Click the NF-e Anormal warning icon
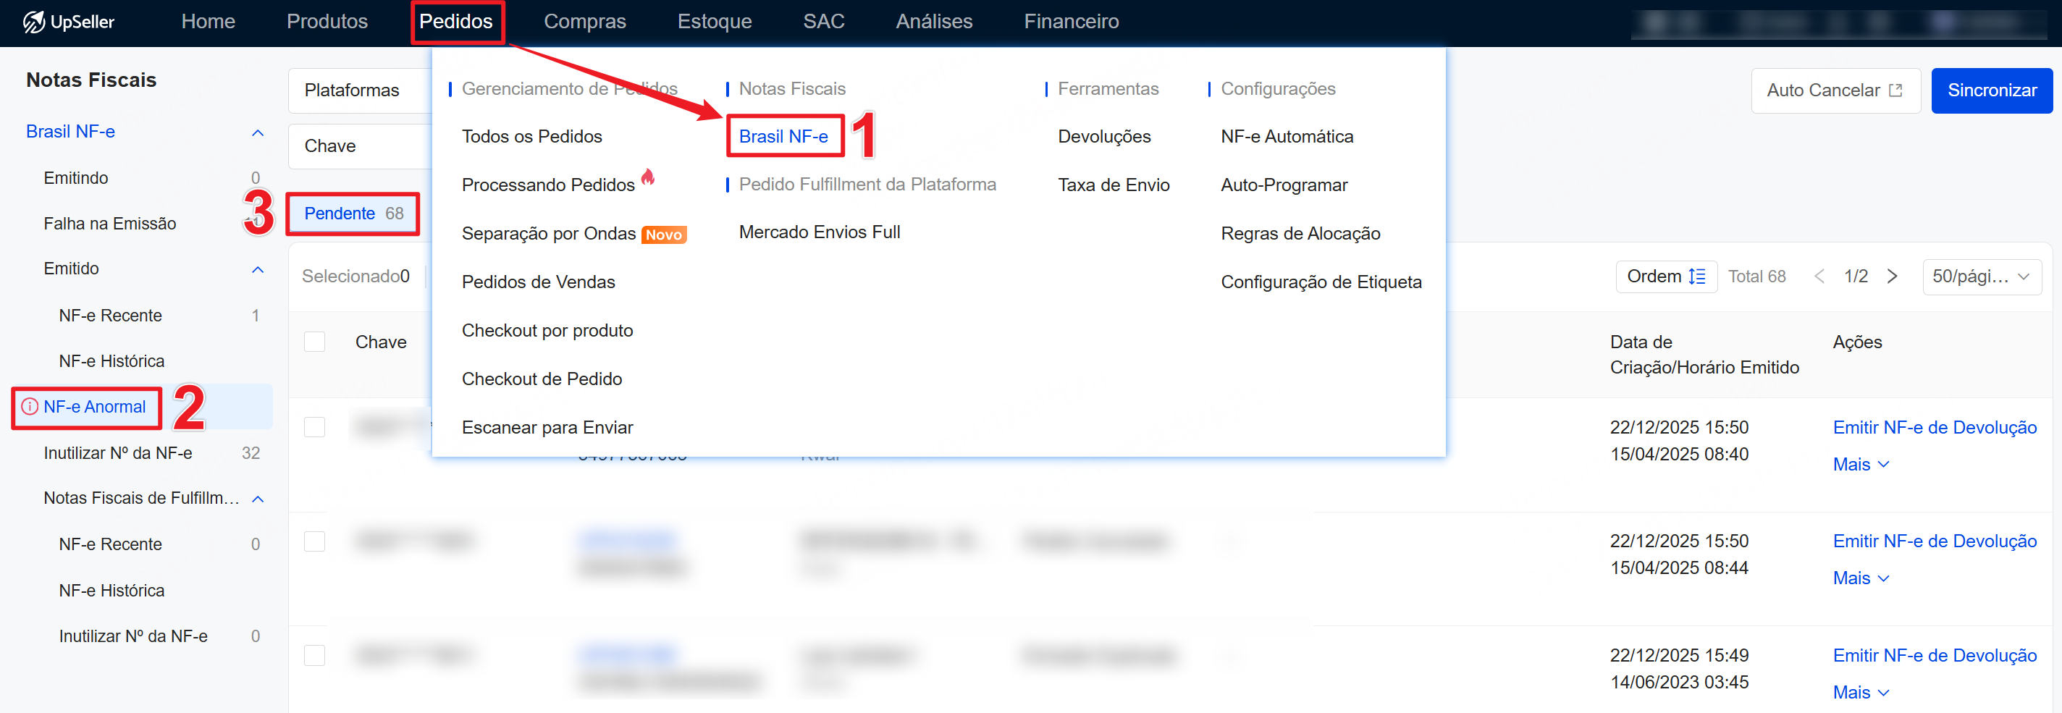The width and height of the screenshot is (2062, 713). click(30, 407)
